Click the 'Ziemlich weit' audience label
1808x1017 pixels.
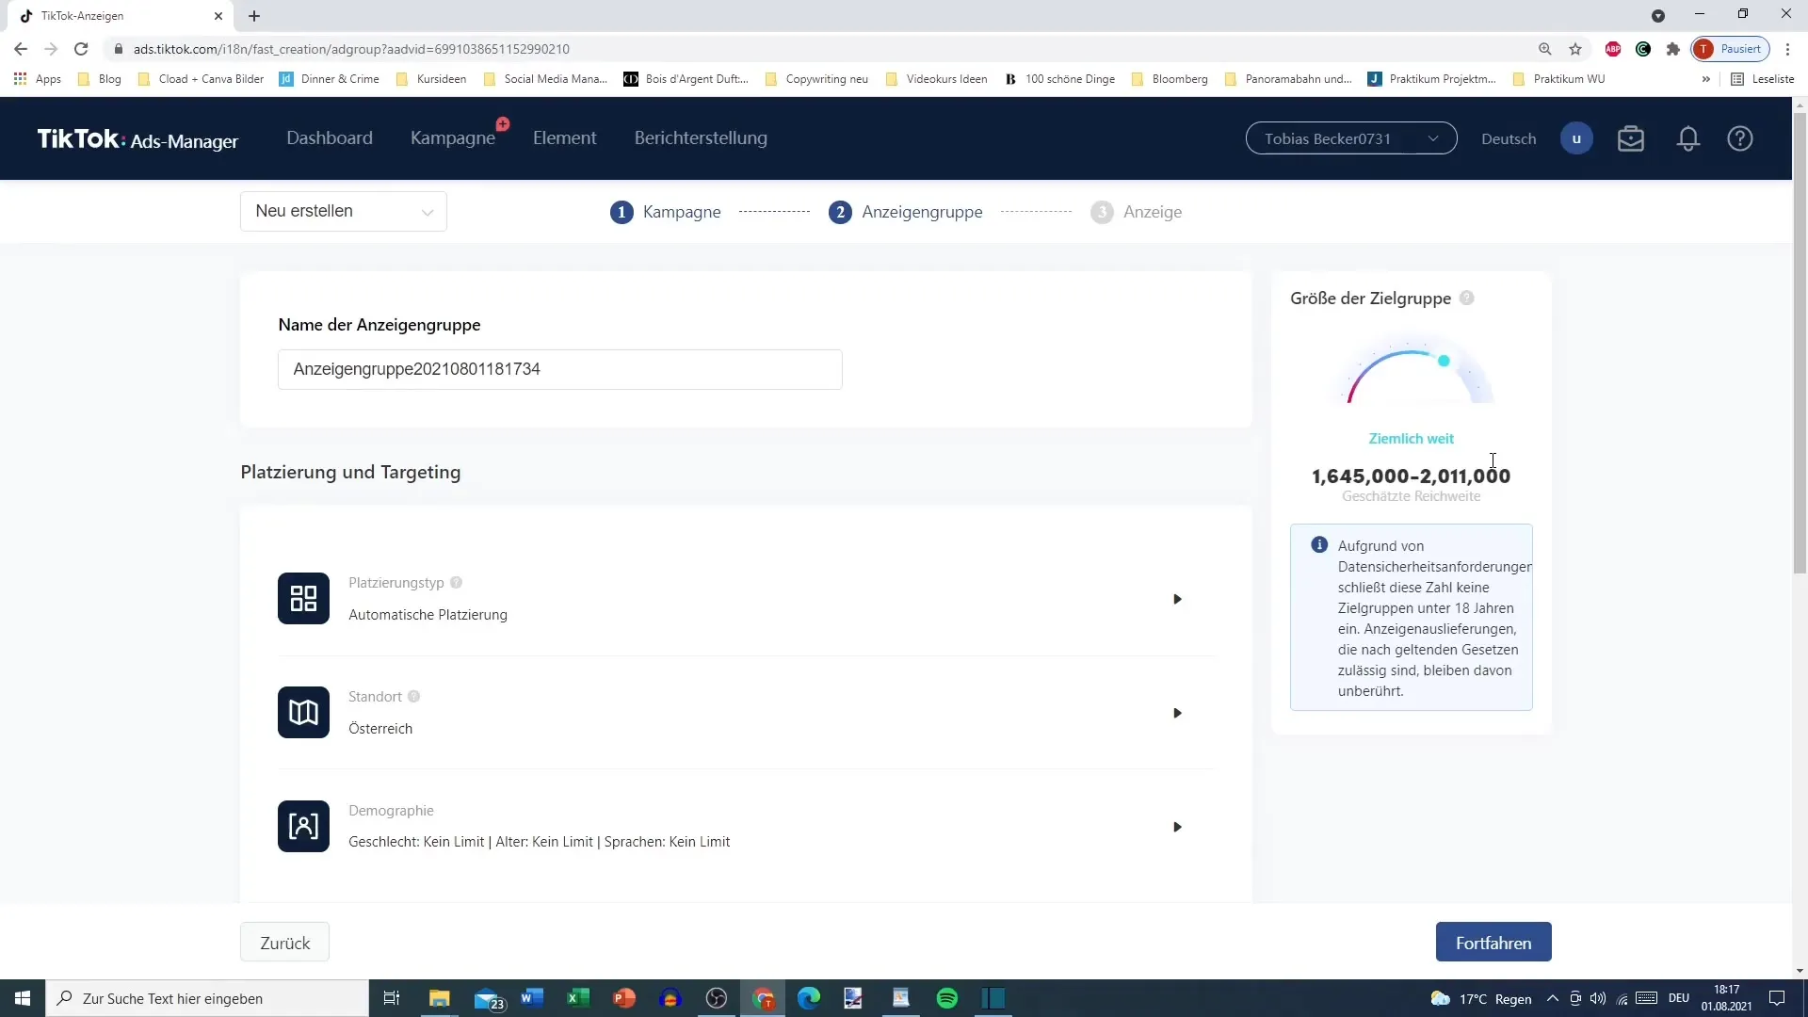pyautogui.click(x=1411, y=439)
